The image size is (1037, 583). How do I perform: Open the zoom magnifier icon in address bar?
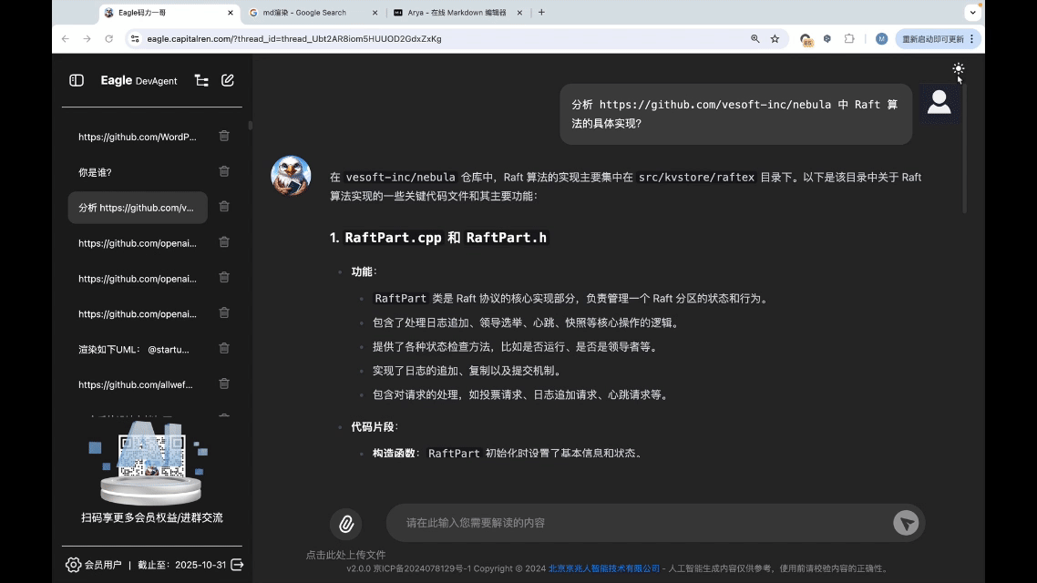755,39
